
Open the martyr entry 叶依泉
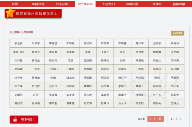tap(36, 43)
